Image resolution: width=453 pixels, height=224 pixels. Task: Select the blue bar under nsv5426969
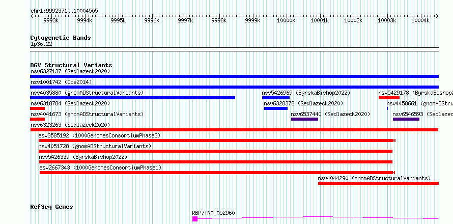coord(276,98)
